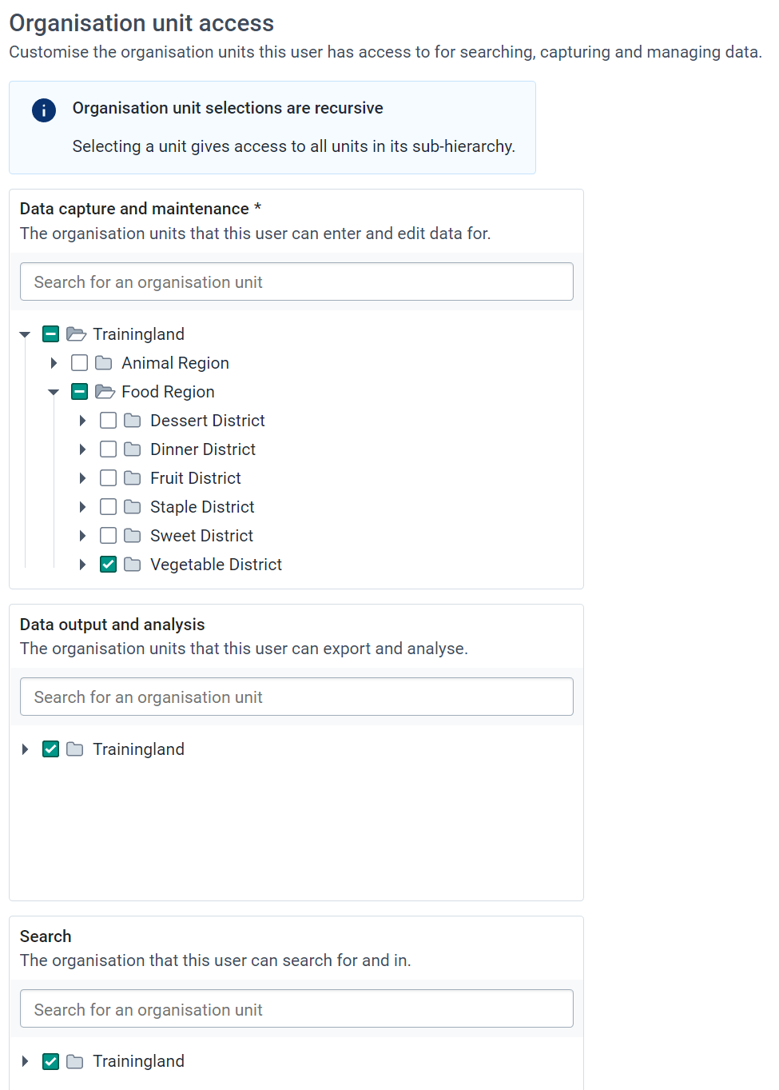Expand the Staple District node arrow
This screenshot has height=1090, width=779.
(82, 507)
